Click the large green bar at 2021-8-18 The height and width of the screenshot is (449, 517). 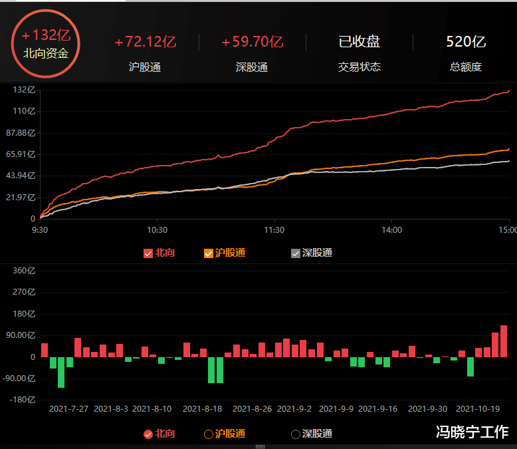pos(211,370)
